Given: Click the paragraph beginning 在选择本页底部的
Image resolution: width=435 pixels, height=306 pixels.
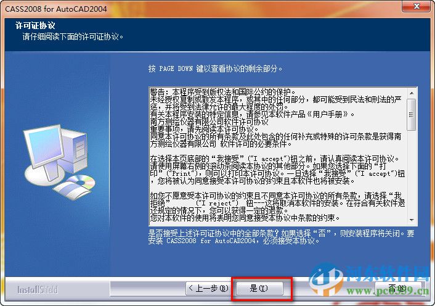Looking at the screenshot, I should pyautogui.click(x=277, y=170).
